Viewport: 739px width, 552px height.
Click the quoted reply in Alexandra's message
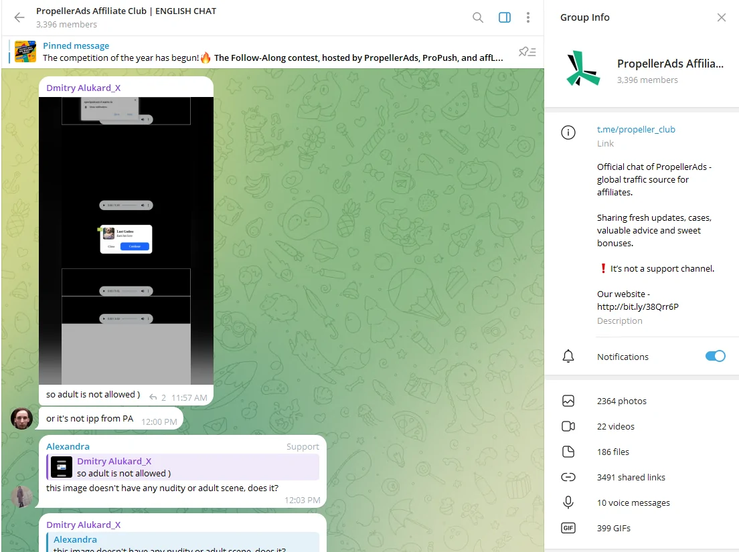pos(183,467)
